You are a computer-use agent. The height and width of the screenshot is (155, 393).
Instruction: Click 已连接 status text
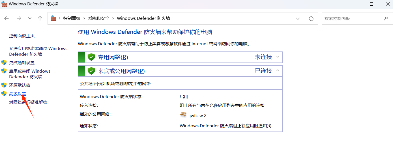263,71
